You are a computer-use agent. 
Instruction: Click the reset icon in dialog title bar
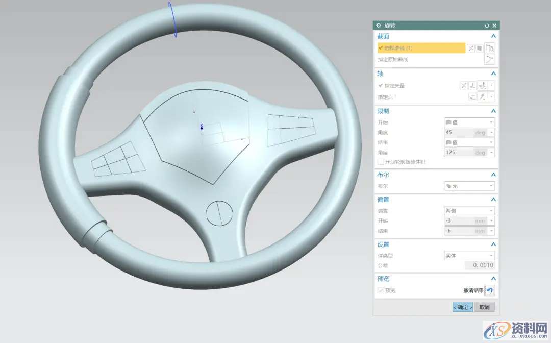pos(487,26)
